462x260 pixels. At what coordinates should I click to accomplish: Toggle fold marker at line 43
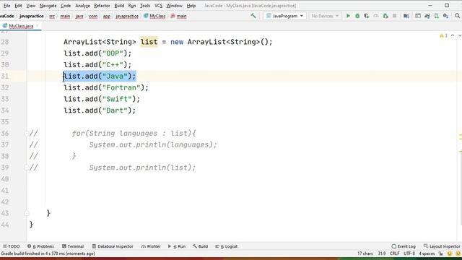click(26, 213)
